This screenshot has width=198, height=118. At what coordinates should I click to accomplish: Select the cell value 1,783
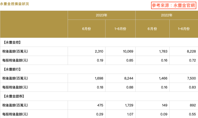pos(163,51)
